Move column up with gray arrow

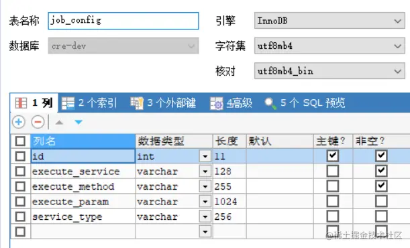[59, 122]
